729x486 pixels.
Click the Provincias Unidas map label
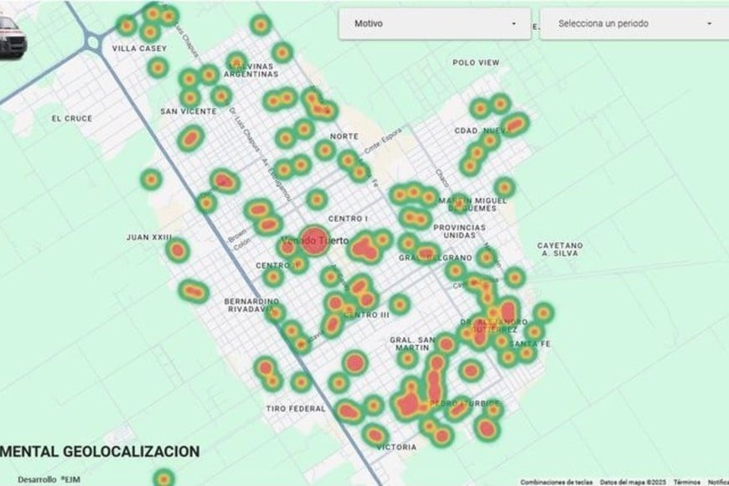[459, 232]
